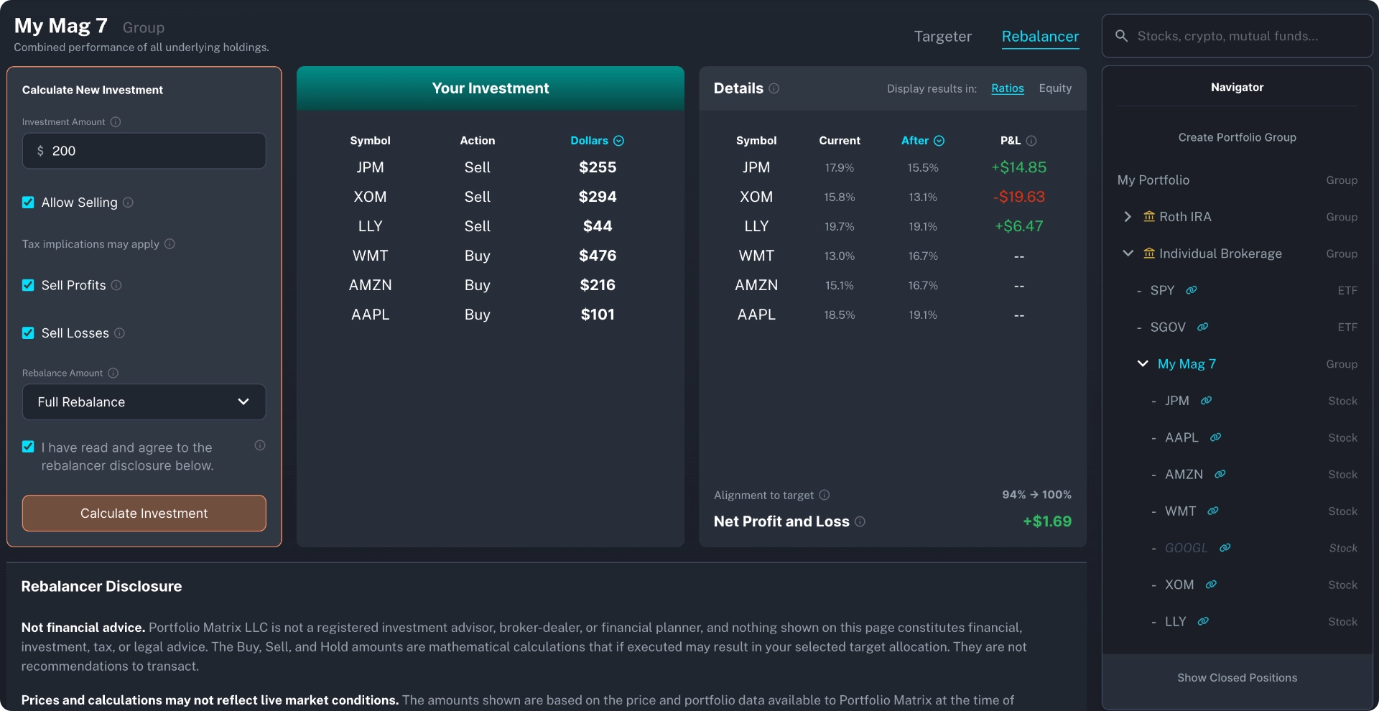The width and height of the screenshot is (1379, 711).
Task: Click the Net Profit value +$1.69
Action: [1047, 521]
